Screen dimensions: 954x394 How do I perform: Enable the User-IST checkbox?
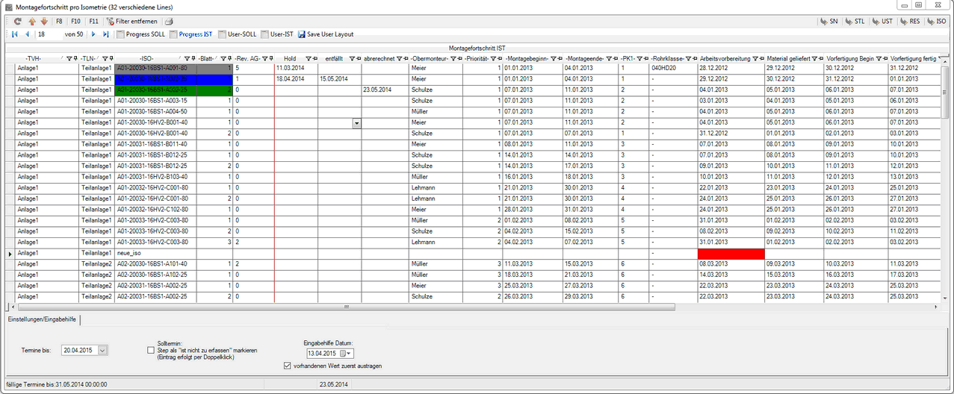(265, 34)
